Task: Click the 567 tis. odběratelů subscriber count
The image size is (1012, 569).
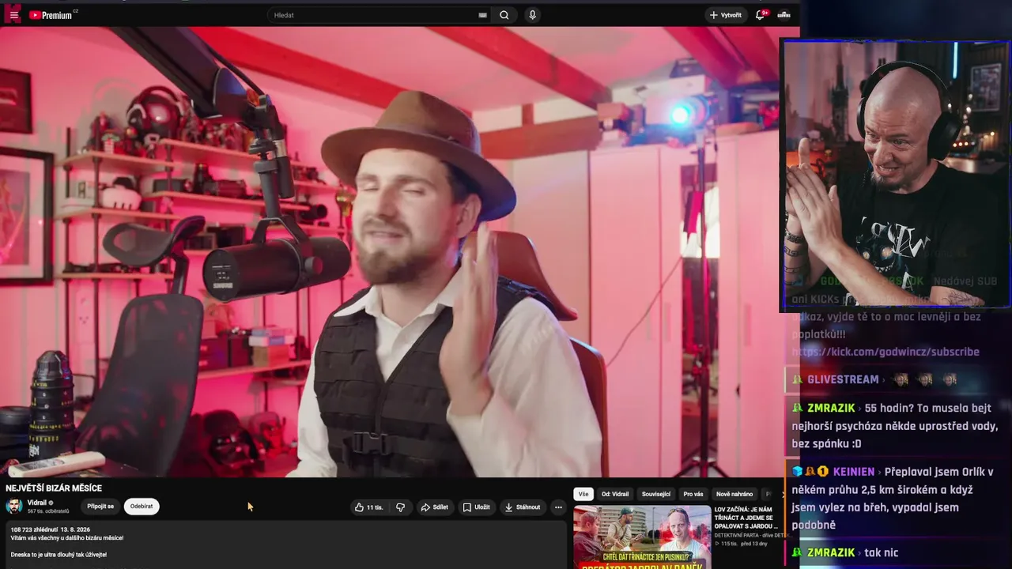Action: coord(48,511)
